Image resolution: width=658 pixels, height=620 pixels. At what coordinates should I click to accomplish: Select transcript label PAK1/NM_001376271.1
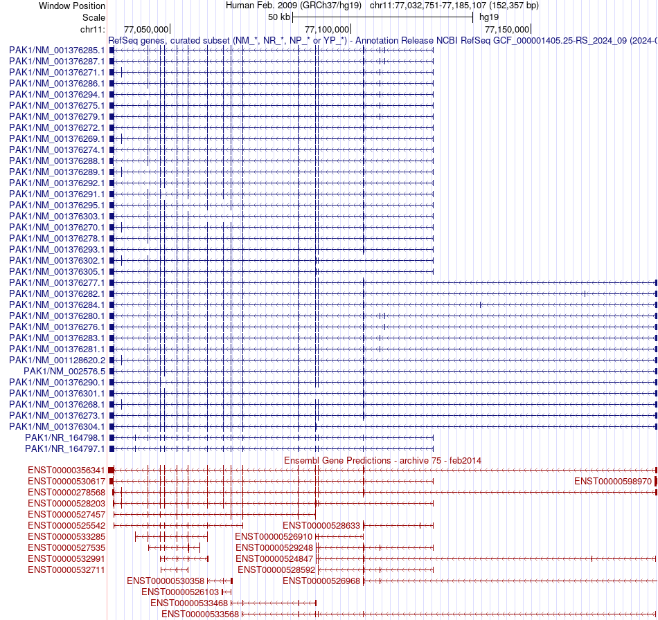click(x=57, y=73)
